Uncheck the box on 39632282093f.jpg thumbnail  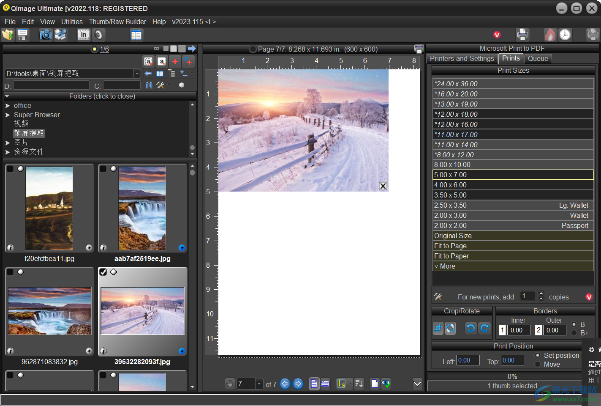[103, 272]
